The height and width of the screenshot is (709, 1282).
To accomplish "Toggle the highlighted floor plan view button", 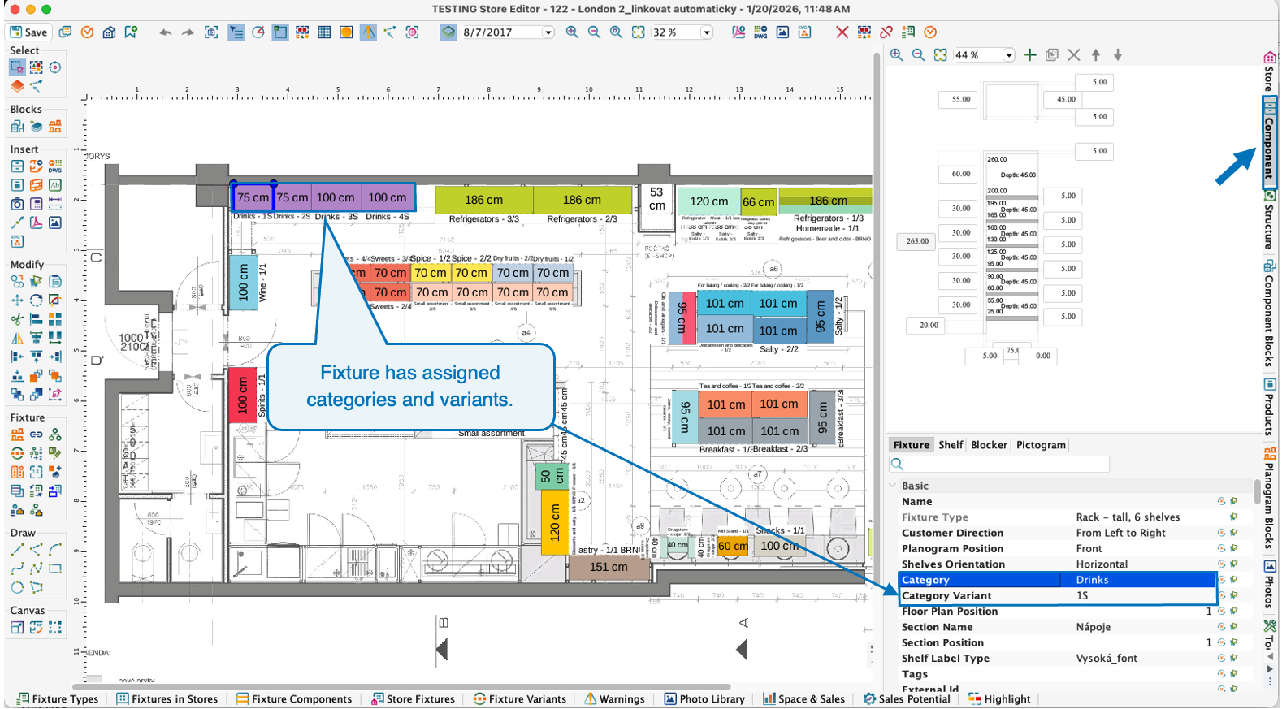I will [280, 32].
